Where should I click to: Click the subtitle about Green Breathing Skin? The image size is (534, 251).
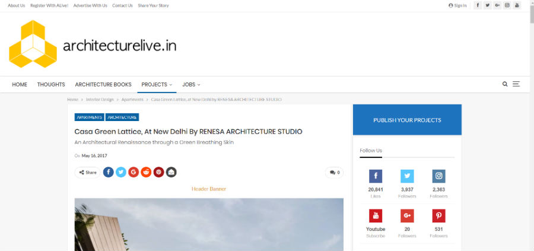(154, 142)
